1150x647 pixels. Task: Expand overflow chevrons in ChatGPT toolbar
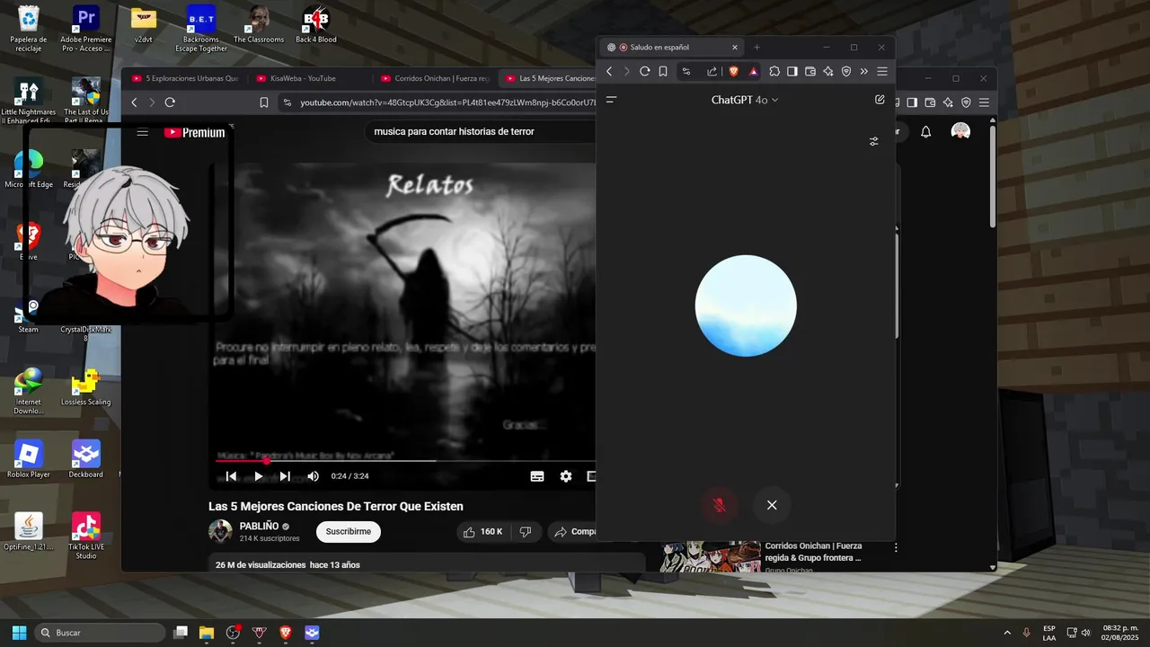tap(864, 72)
